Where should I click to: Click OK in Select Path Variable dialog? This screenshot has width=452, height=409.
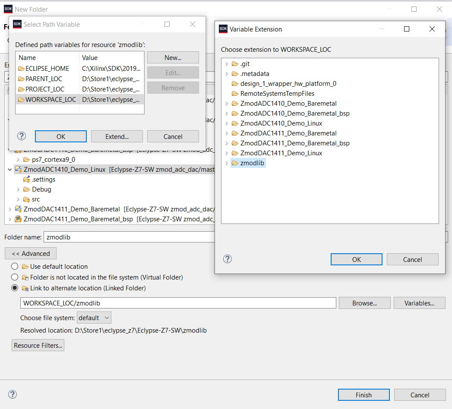pos(61,136)
